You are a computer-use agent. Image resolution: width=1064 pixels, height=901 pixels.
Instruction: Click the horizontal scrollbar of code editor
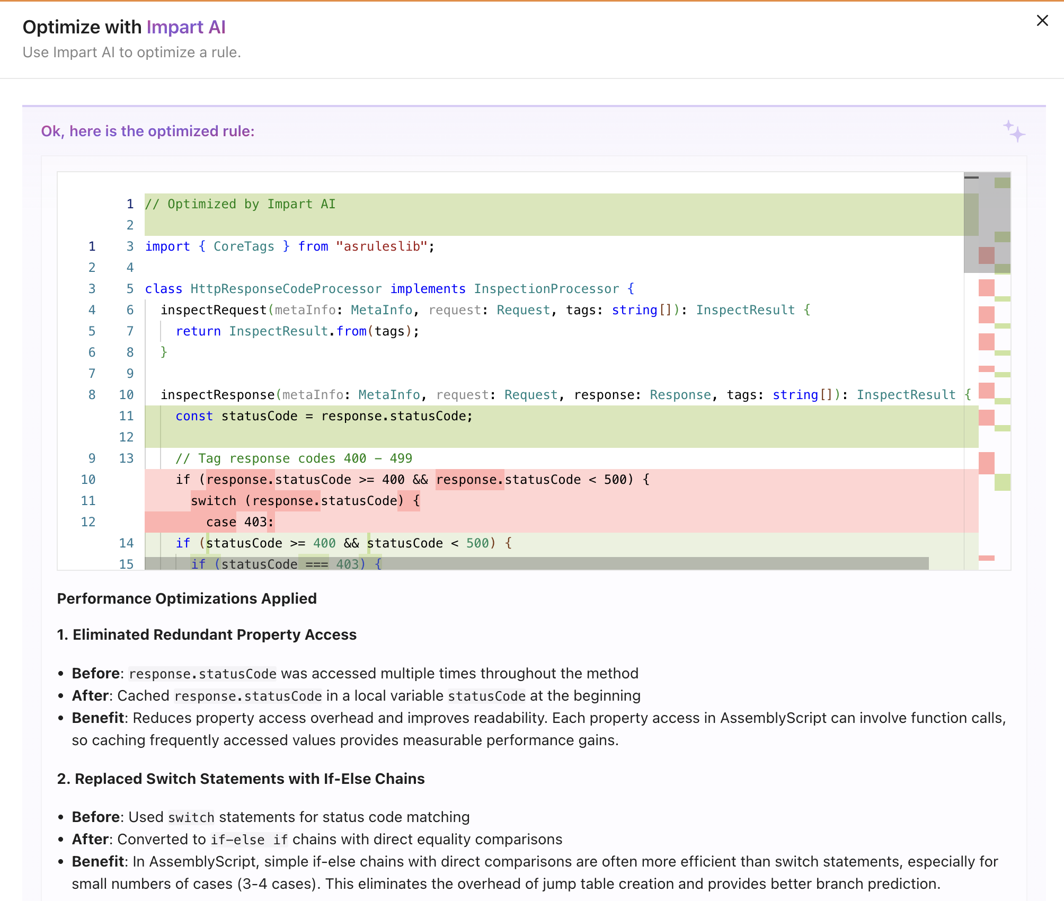[x=536, y=563]
